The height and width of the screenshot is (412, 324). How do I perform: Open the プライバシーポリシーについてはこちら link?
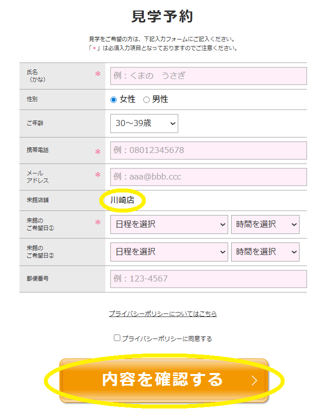point(163,314)
